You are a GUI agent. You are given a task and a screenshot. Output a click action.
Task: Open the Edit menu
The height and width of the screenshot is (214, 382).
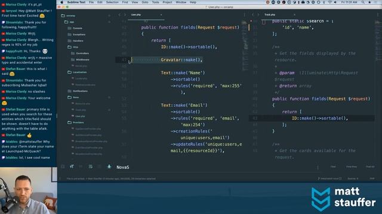(100, 2)
